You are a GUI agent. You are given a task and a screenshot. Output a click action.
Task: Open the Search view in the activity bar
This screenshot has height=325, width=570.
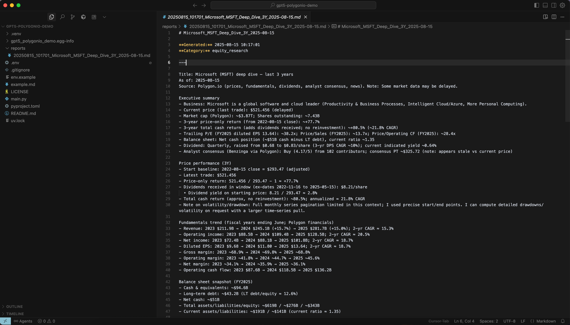point(62,17)
